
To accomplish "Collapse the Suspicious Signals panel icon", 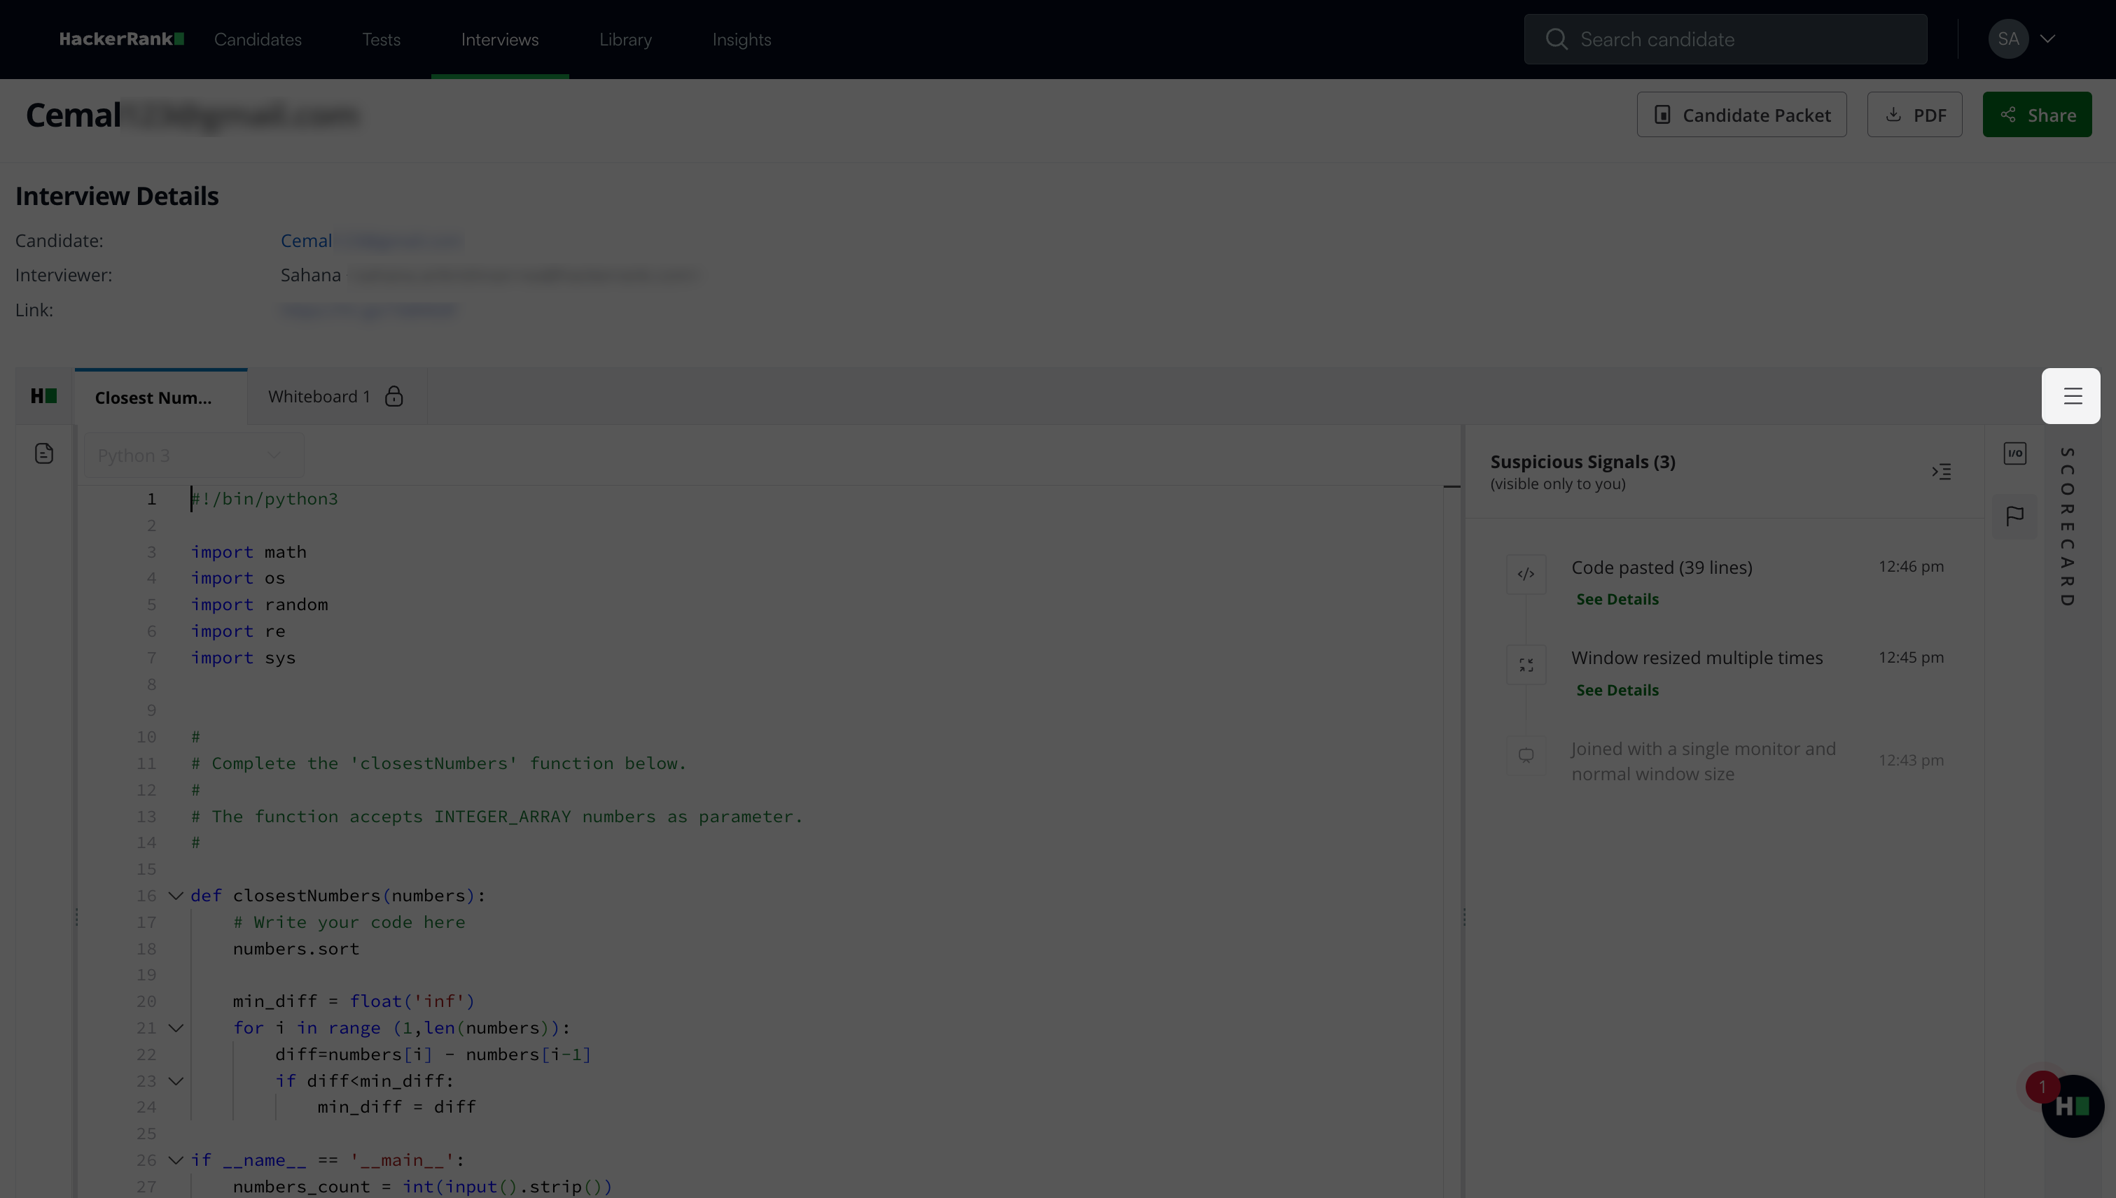I will [x=1942, y=472].
